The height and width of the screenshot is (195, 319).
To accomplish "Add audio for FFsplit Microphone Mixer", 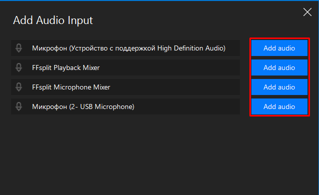I will click(279, 87).
